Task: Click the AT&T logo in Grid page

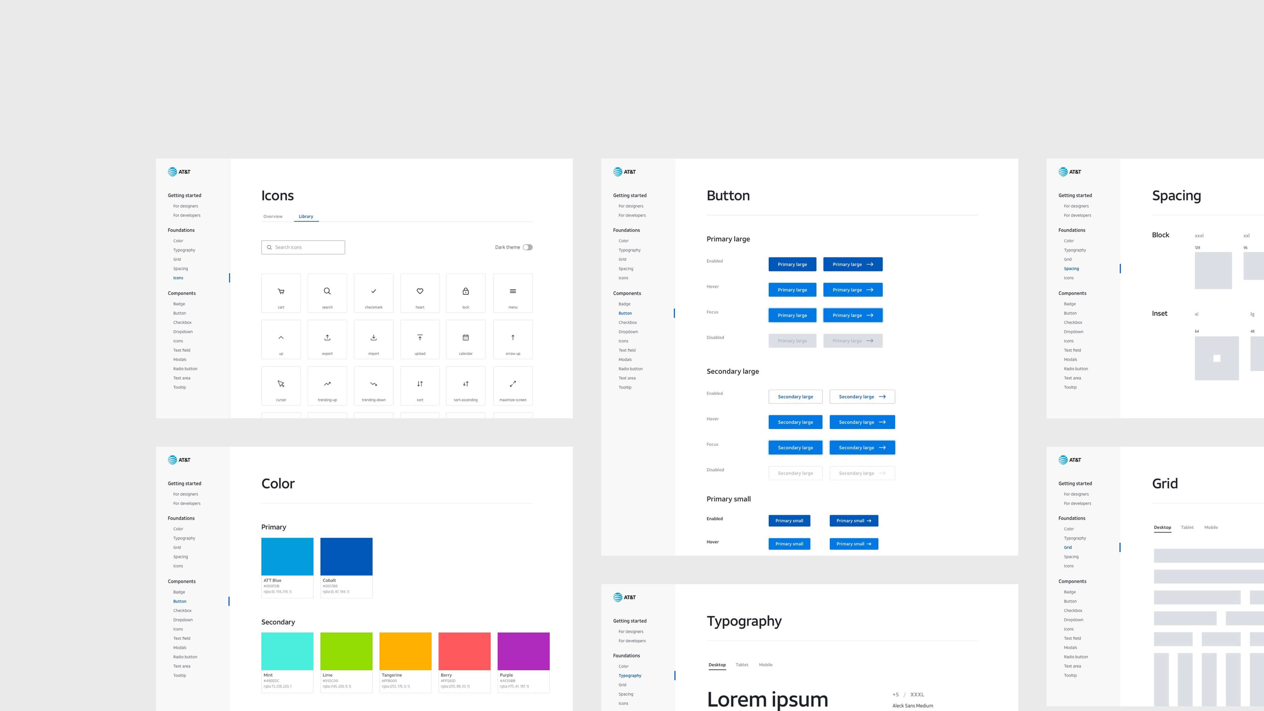Action: 1070,460
